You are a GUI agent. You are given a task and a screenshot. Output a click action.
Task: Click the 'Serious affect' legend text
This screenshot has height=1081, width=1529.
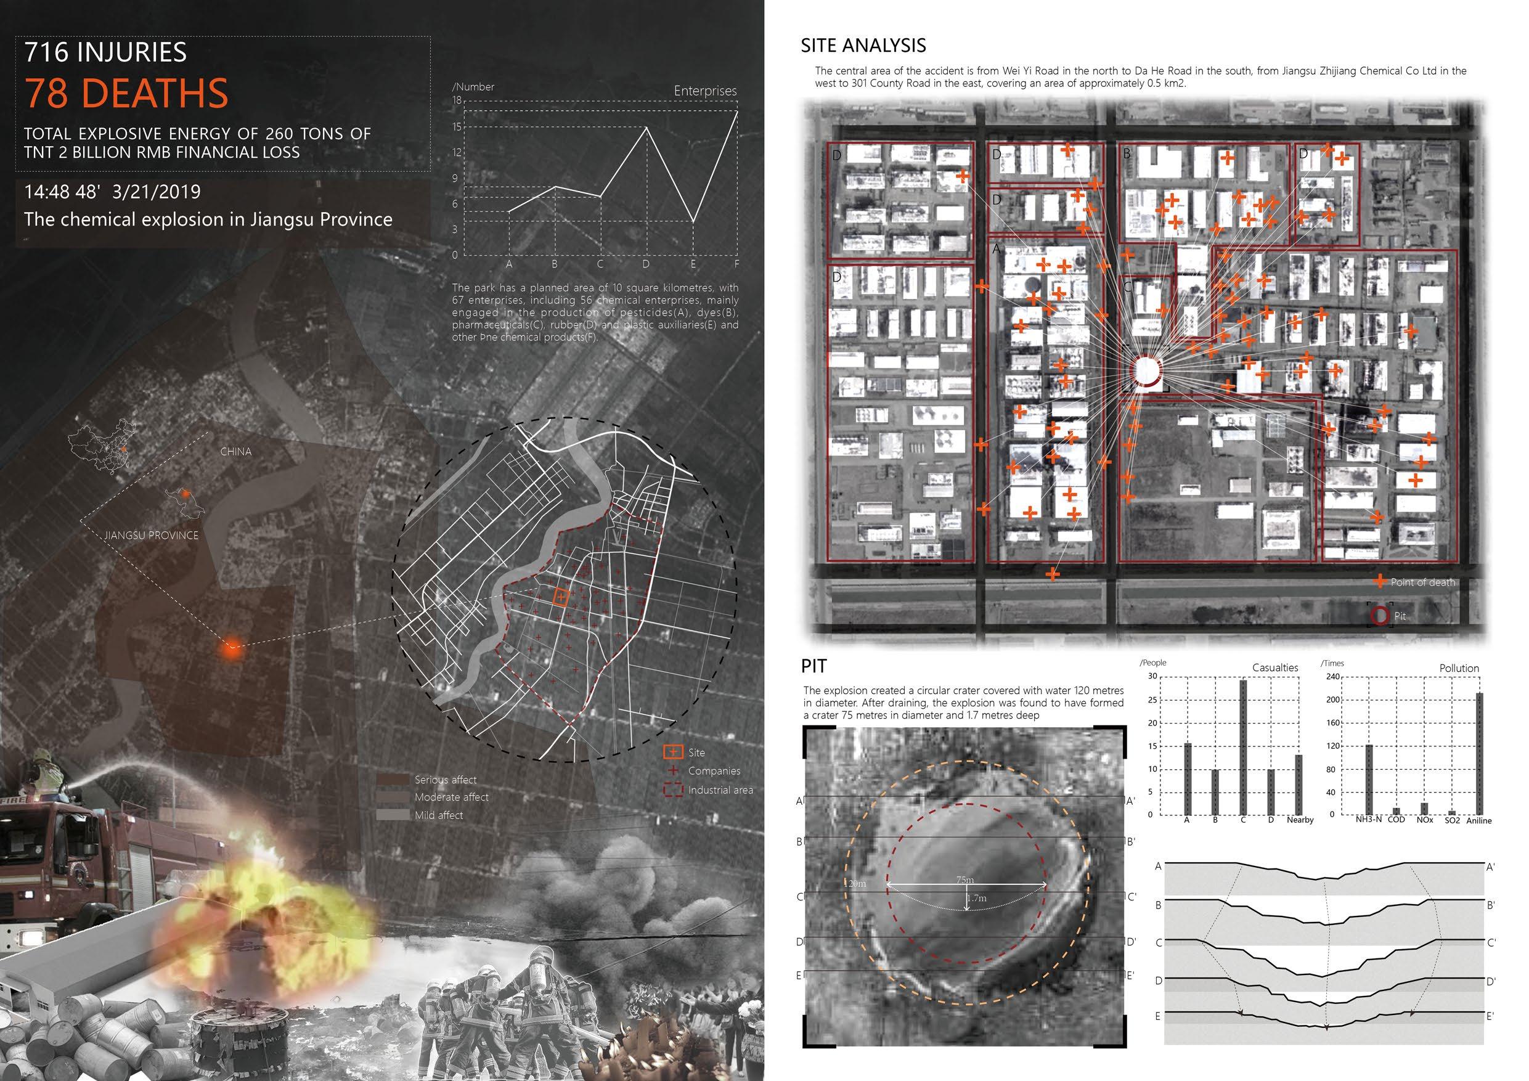[446, 779]
